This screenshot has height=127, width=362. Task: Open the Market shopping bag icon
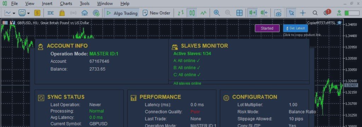[x=62, y=13]
